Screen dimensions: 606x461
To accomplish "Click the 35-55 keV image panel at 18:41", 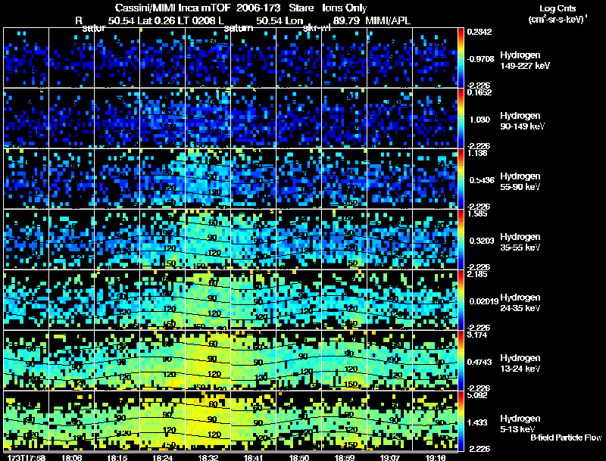I will [x=254, y=239].
